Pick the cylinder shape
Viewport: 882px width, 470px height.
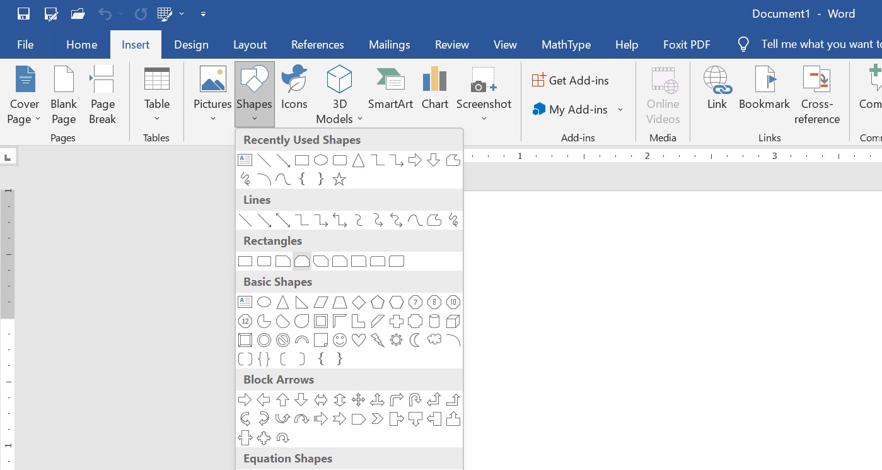coord(434,322)
